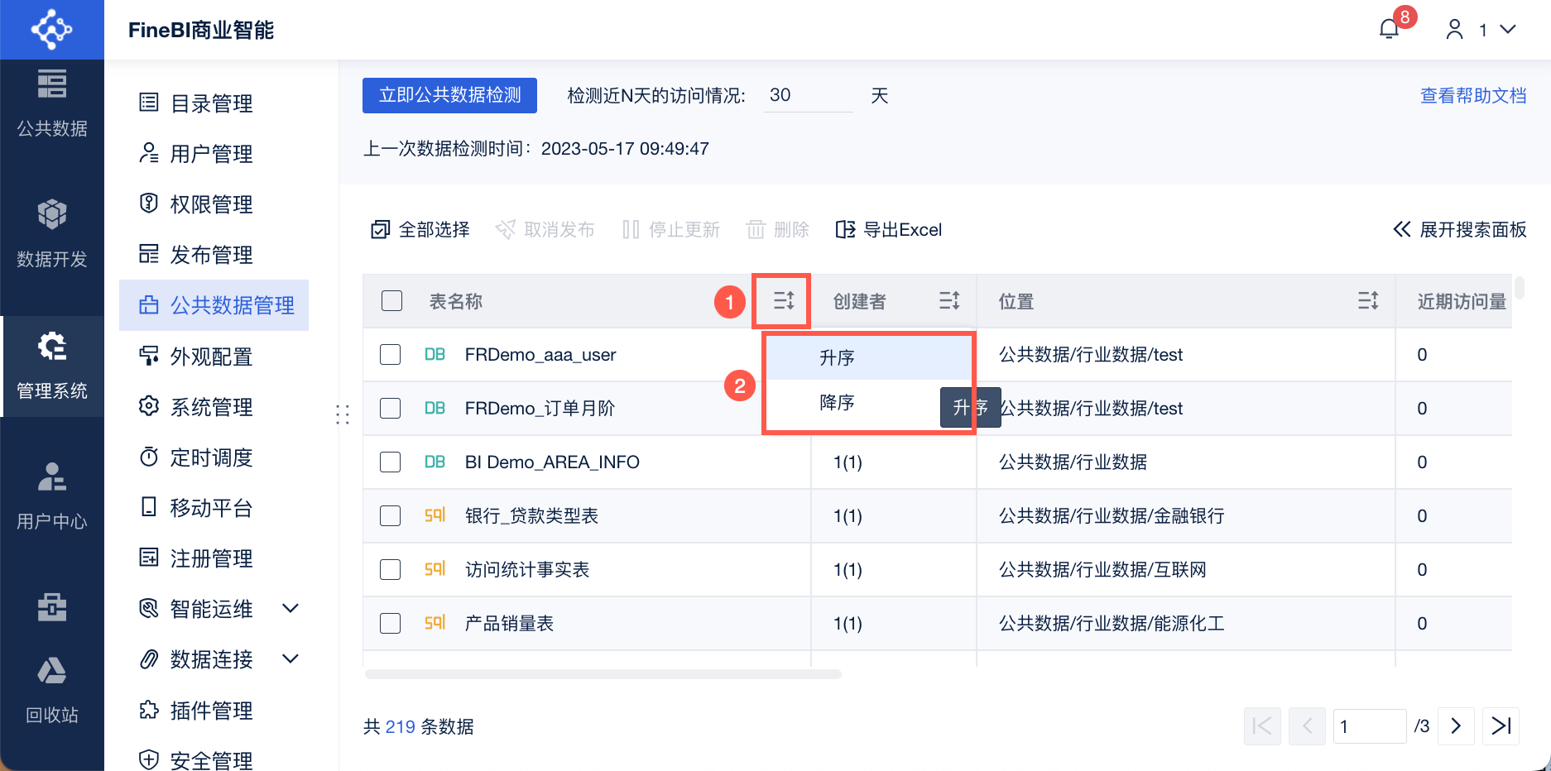Go to the next page of results
Viewport: 1551px width, 771px height.
click(x=1457, y=726)
